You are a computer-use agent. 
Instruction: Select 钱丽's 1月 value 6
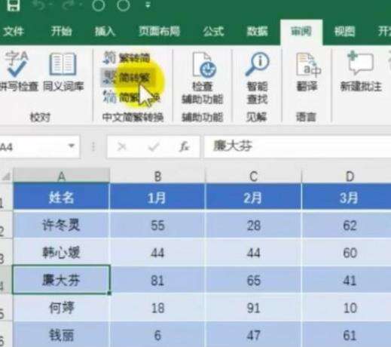pos(157,334)
